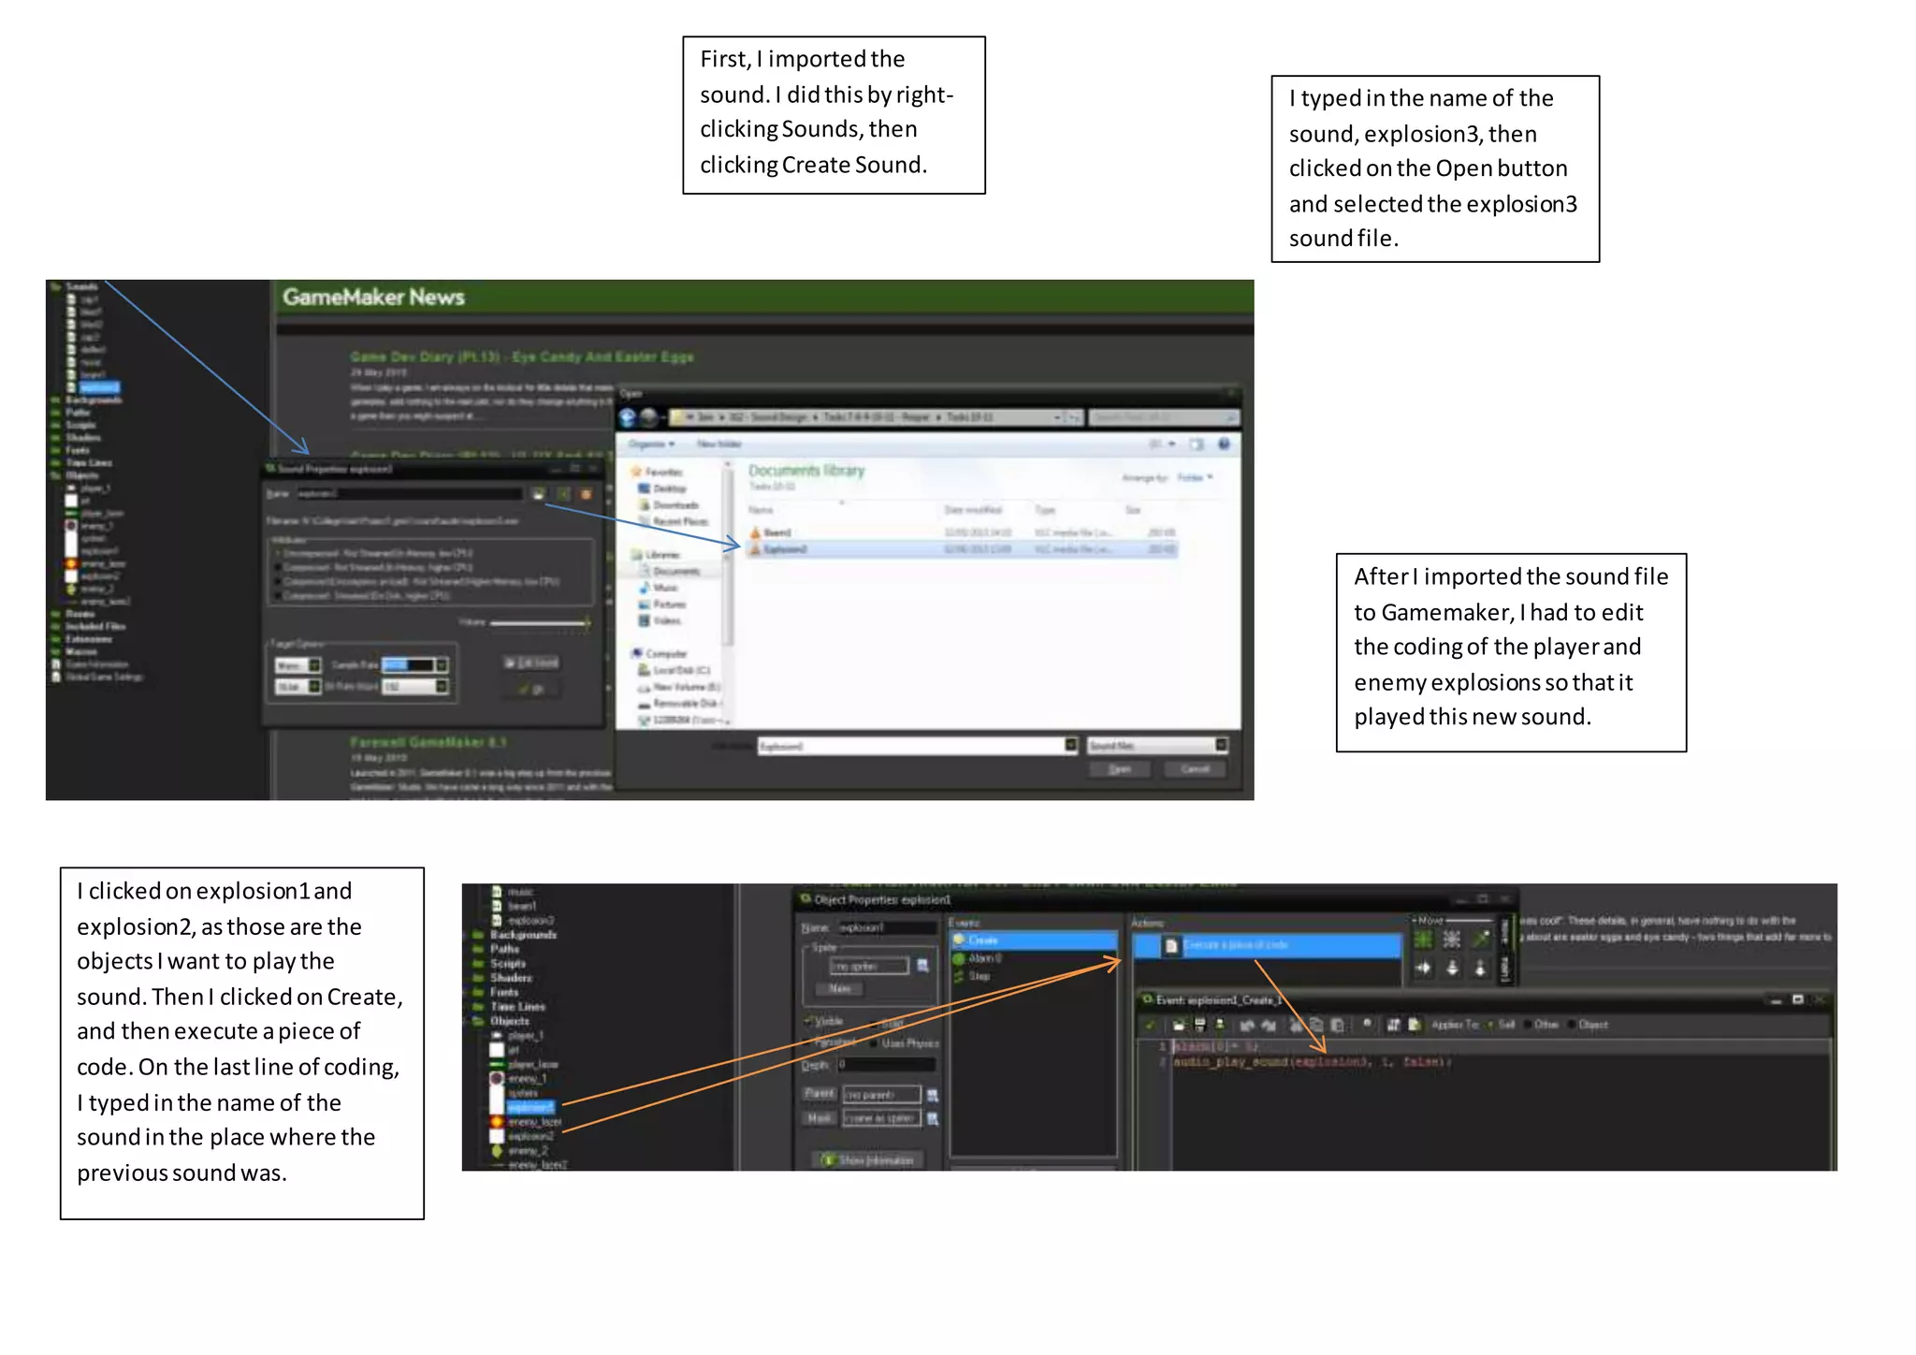Click the Back arrow in Open dialog

(628, 417)
